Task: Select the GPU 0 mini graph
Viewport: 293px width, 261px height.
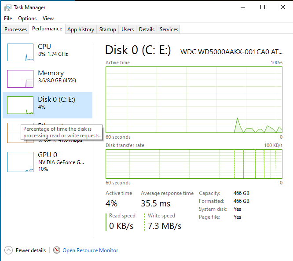Action: coord(20,162)
